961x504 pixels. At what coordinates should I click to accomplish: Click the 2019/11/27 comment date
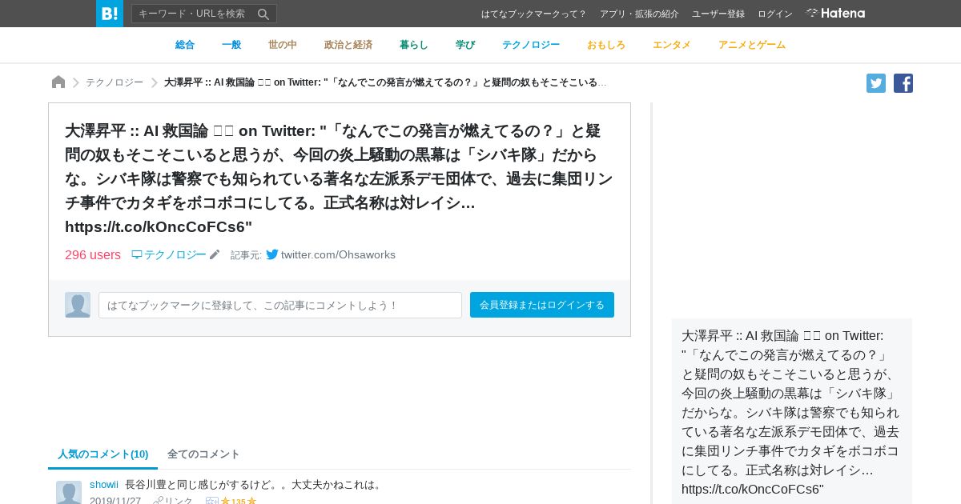115,501
